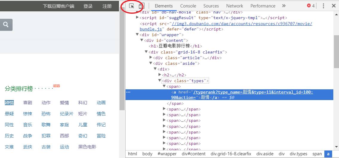Click the 分类排行榜 heading
This screenshot has height=158, width=339.
click(19, 89)
